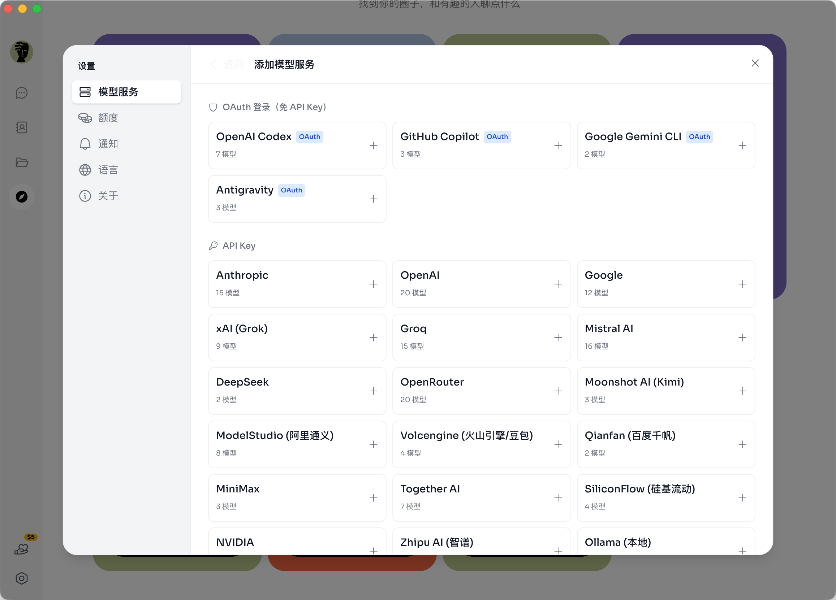
Task: Open the folder icon in the left sidebar
Action: (x=21, y=162)
